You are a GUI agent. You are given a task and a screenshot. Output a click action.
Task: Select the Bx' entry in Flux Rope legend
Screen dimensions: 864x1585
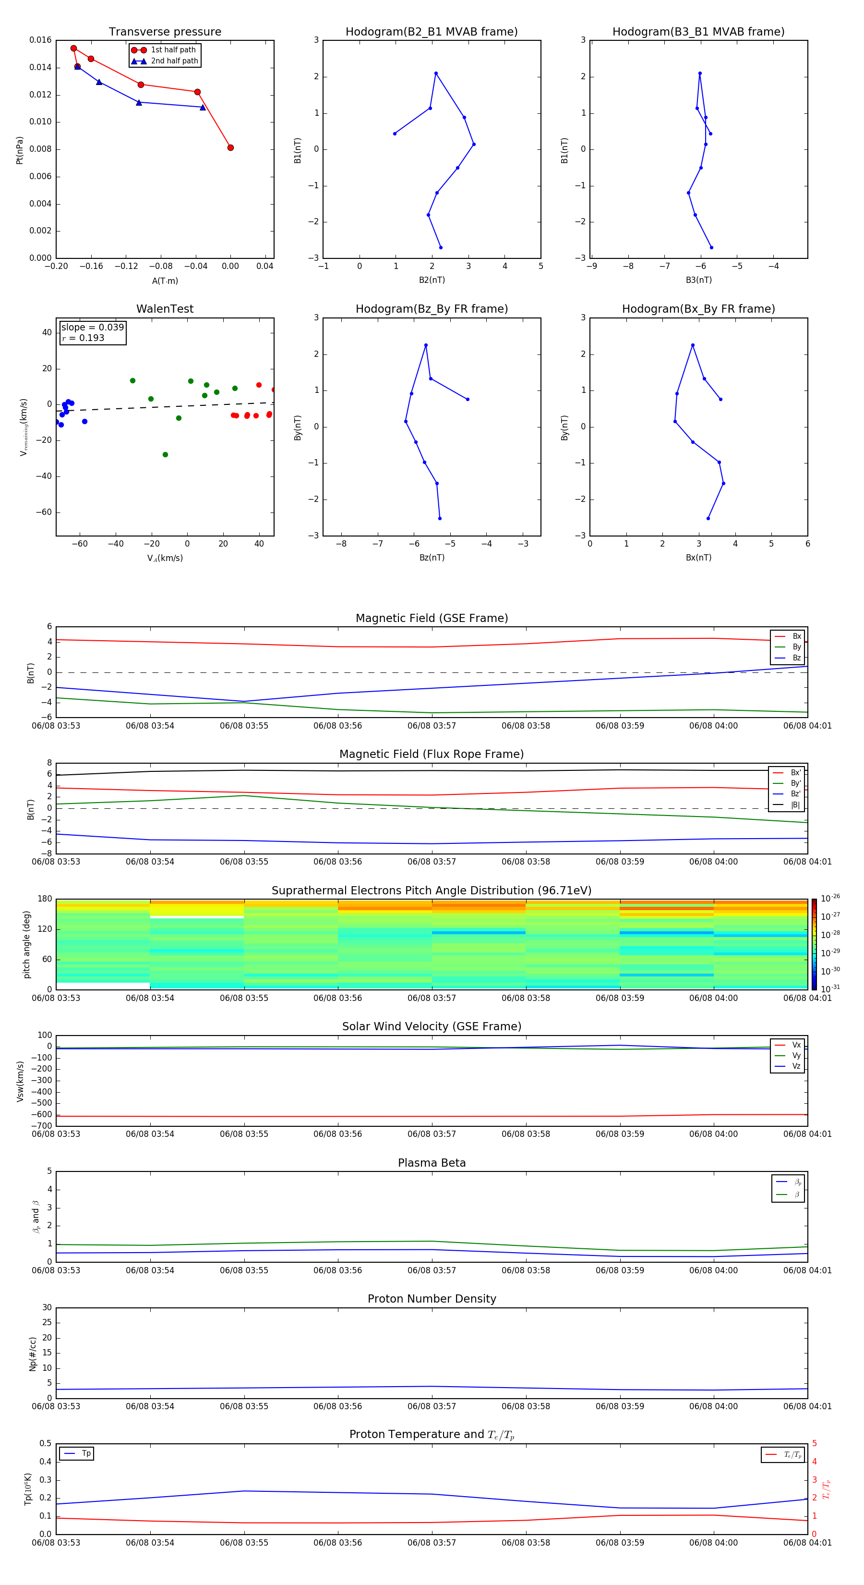point(787,773)
